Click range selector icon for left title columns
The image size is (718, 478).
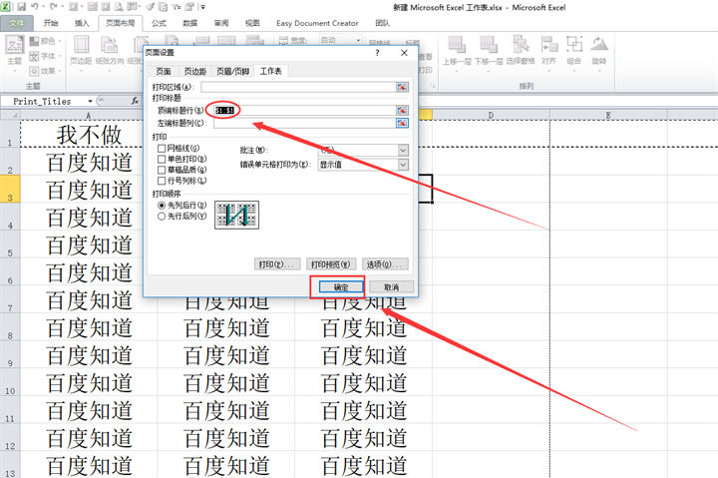click(402, 123)
